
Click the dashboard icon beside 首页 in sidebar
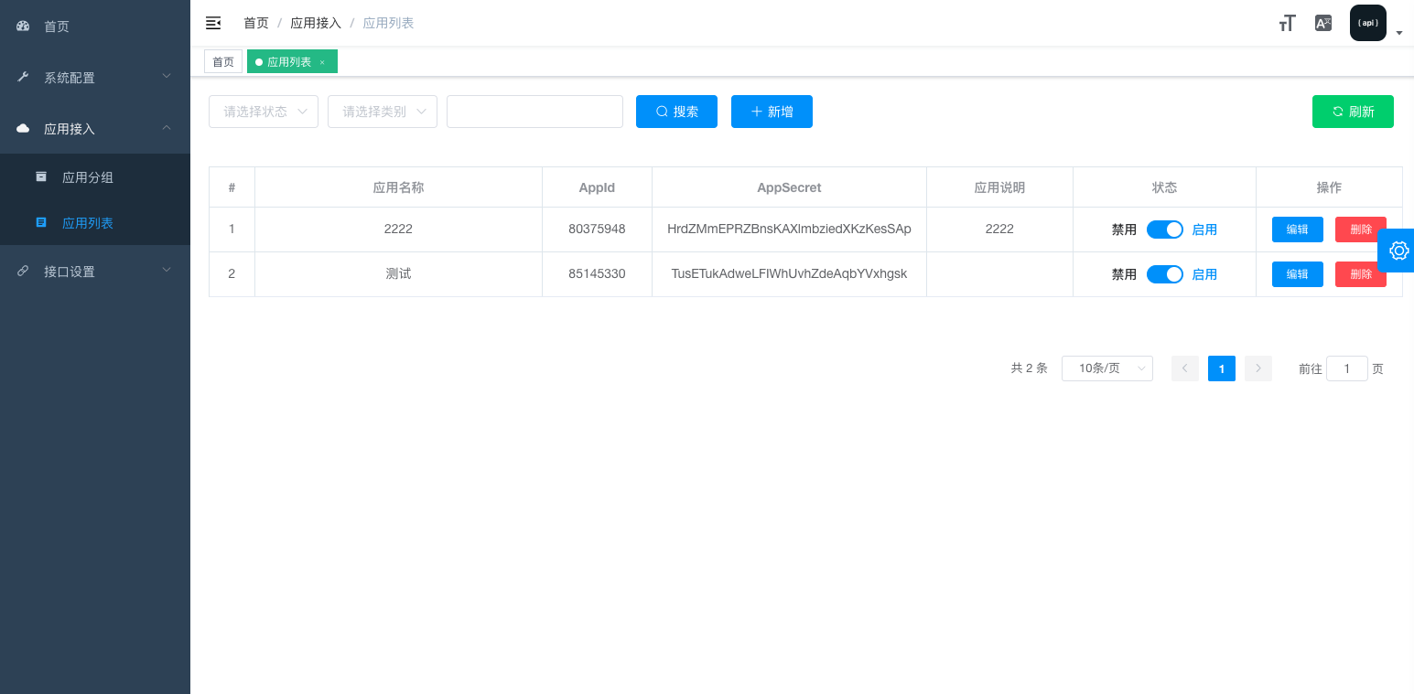pyautogui.click(x=24, y=27)
